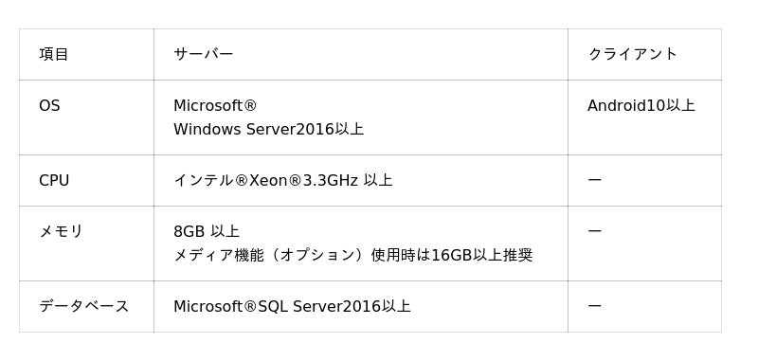Screen dimensions: 758x361
Task: Click the Microsoft® text in server OS cell
Action: 215,105
